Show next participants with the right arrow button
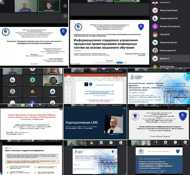 65,6
